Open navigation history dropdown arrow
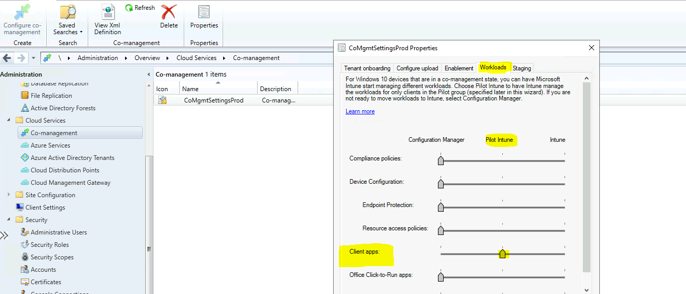686x294 pixels. click(33, 58)
